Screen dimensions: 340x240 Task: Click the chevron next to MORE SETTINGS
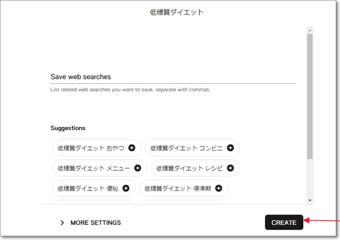tap(62, 222)
